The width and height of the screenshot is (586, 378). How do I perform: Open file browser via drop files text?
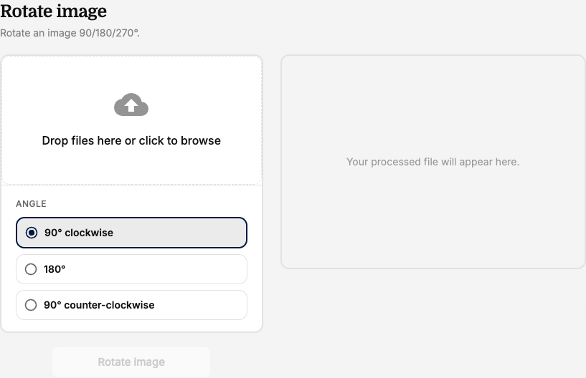click(131, 141)
